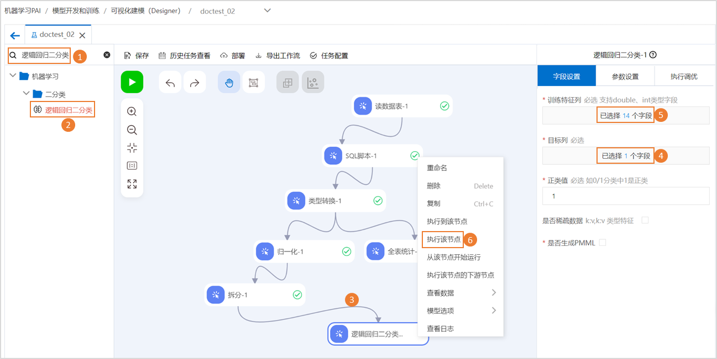Image resolution: width=717 pixels, height=359 pixels.
Task: Select the hand pan tool
Action: pos(229,82)
